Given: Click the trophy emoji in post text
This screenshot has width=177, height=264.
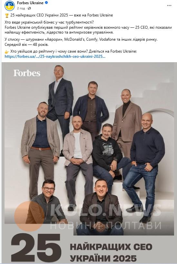Looking at the screenshot, I should (x=7, y=15).
